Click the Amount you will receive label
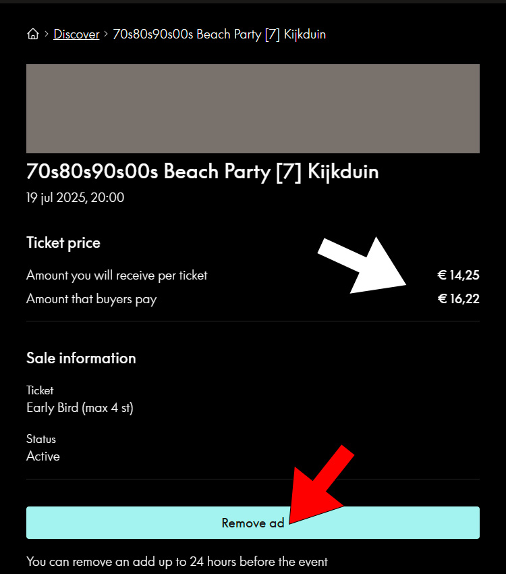 [x=117, y=276]
